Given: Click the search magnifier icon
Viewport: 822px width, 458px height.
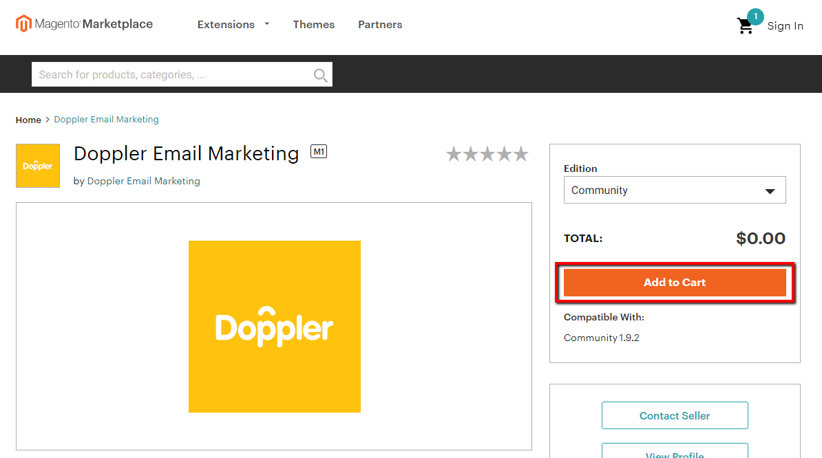Looking at the screenshot, I should [x=320, y=76].
